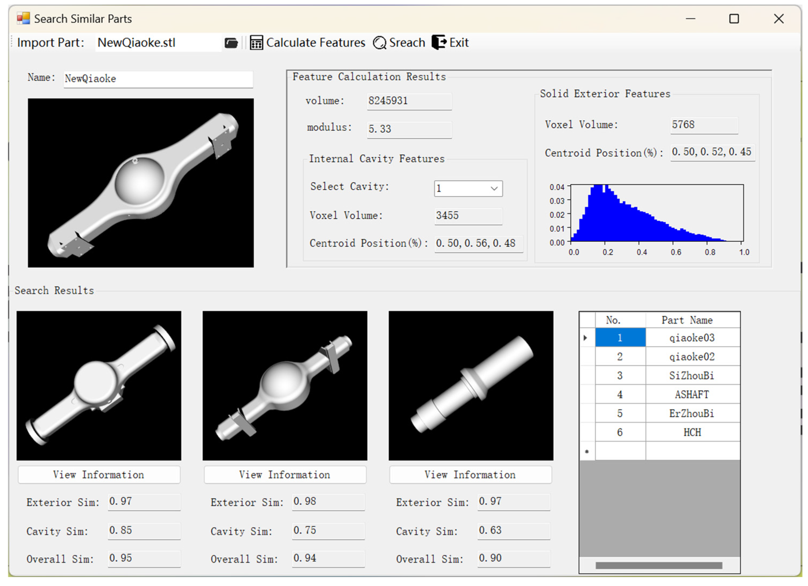Click View Information under the second result
808x586 pixels.
[285, 474]
